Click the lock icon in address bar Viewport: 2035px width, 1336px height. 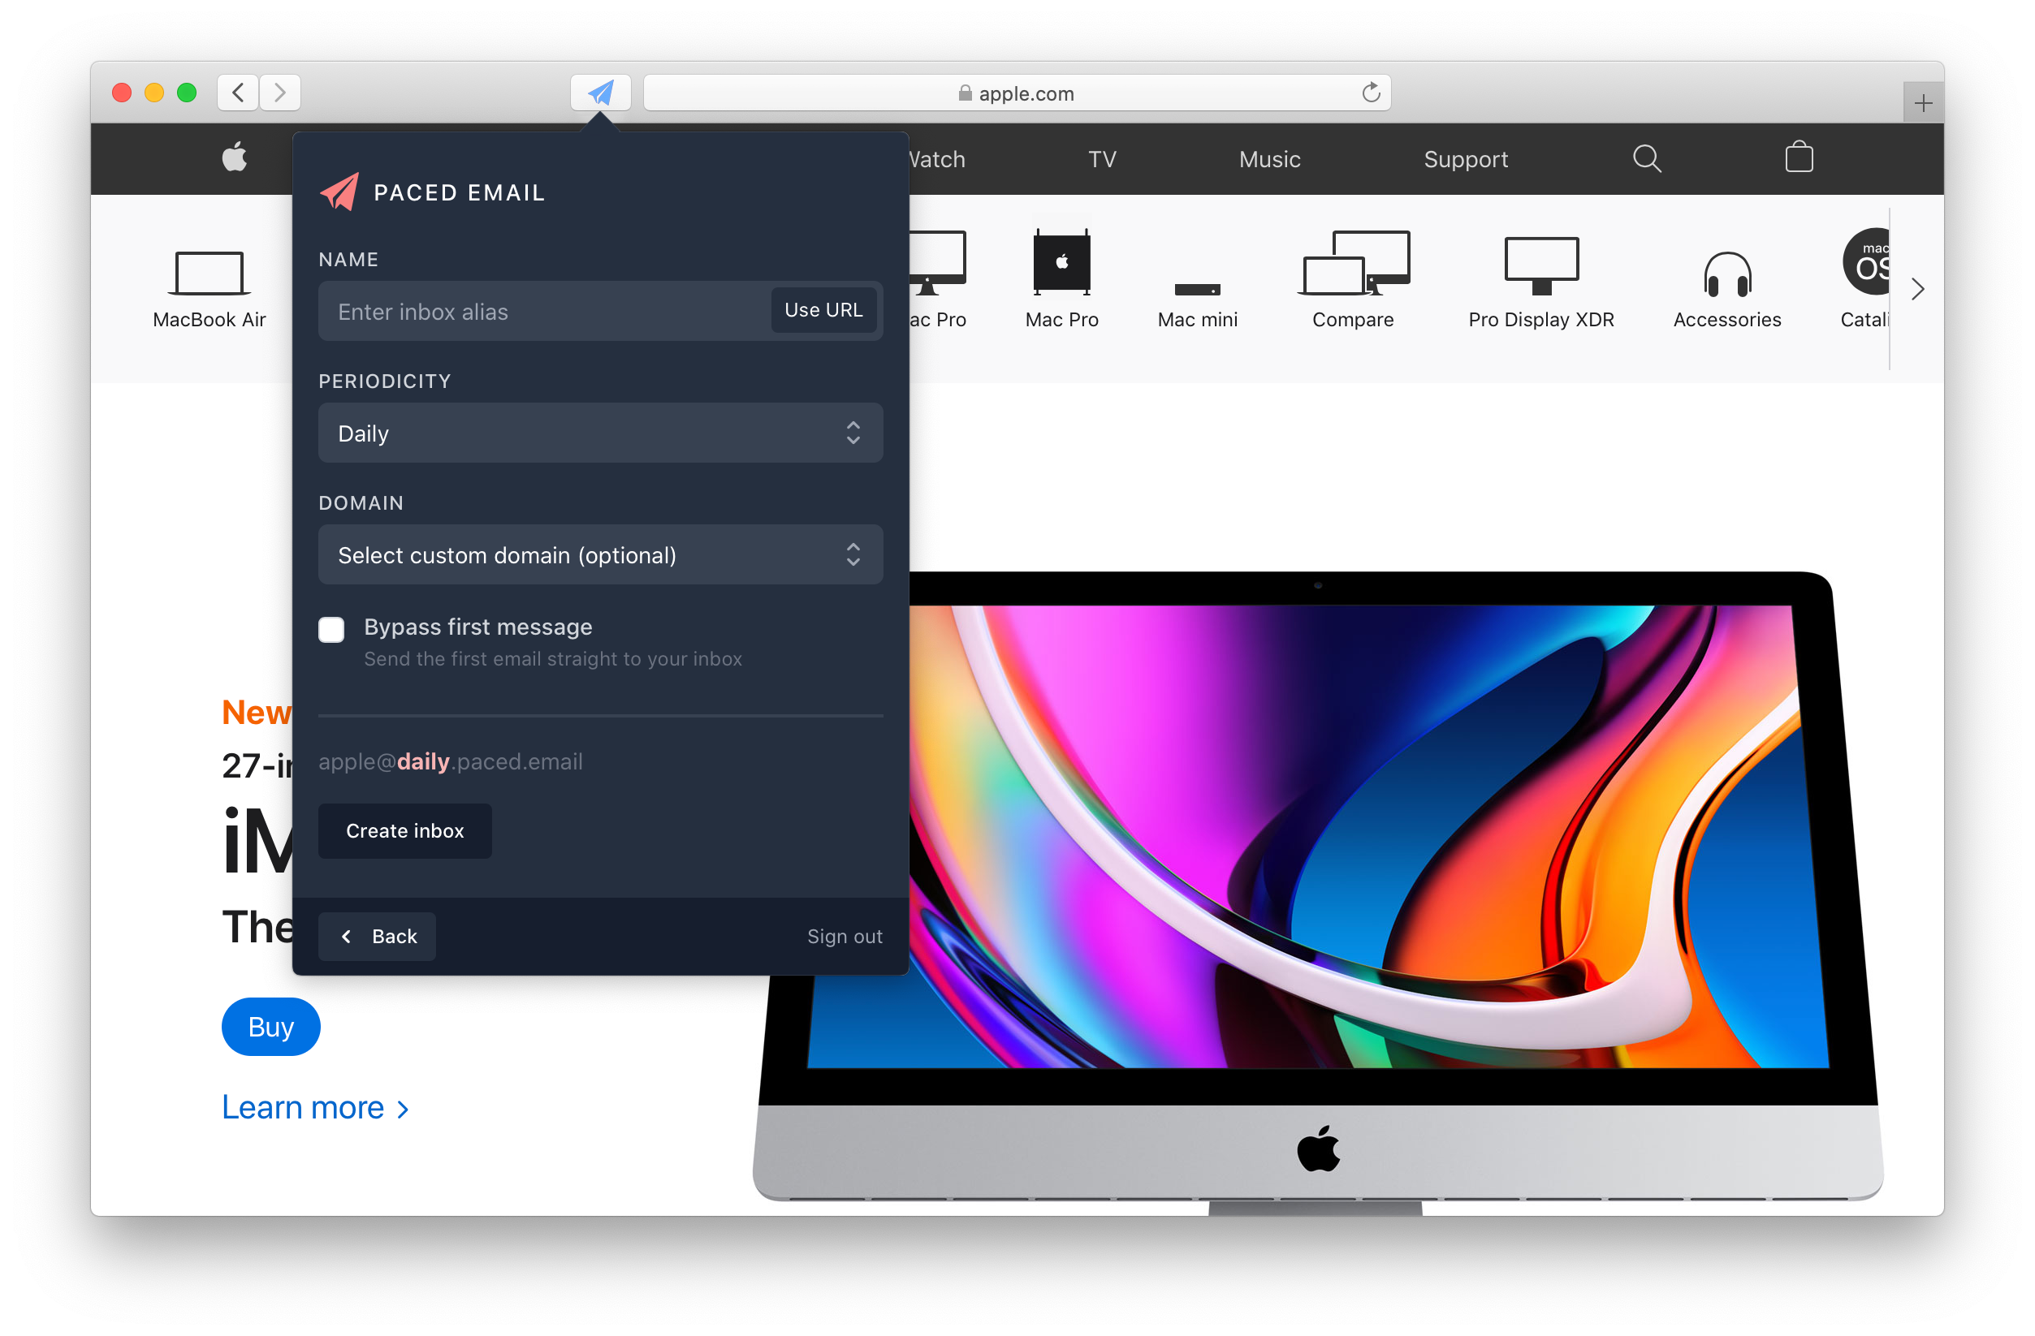pyautogui.click(x=965, y=93)
